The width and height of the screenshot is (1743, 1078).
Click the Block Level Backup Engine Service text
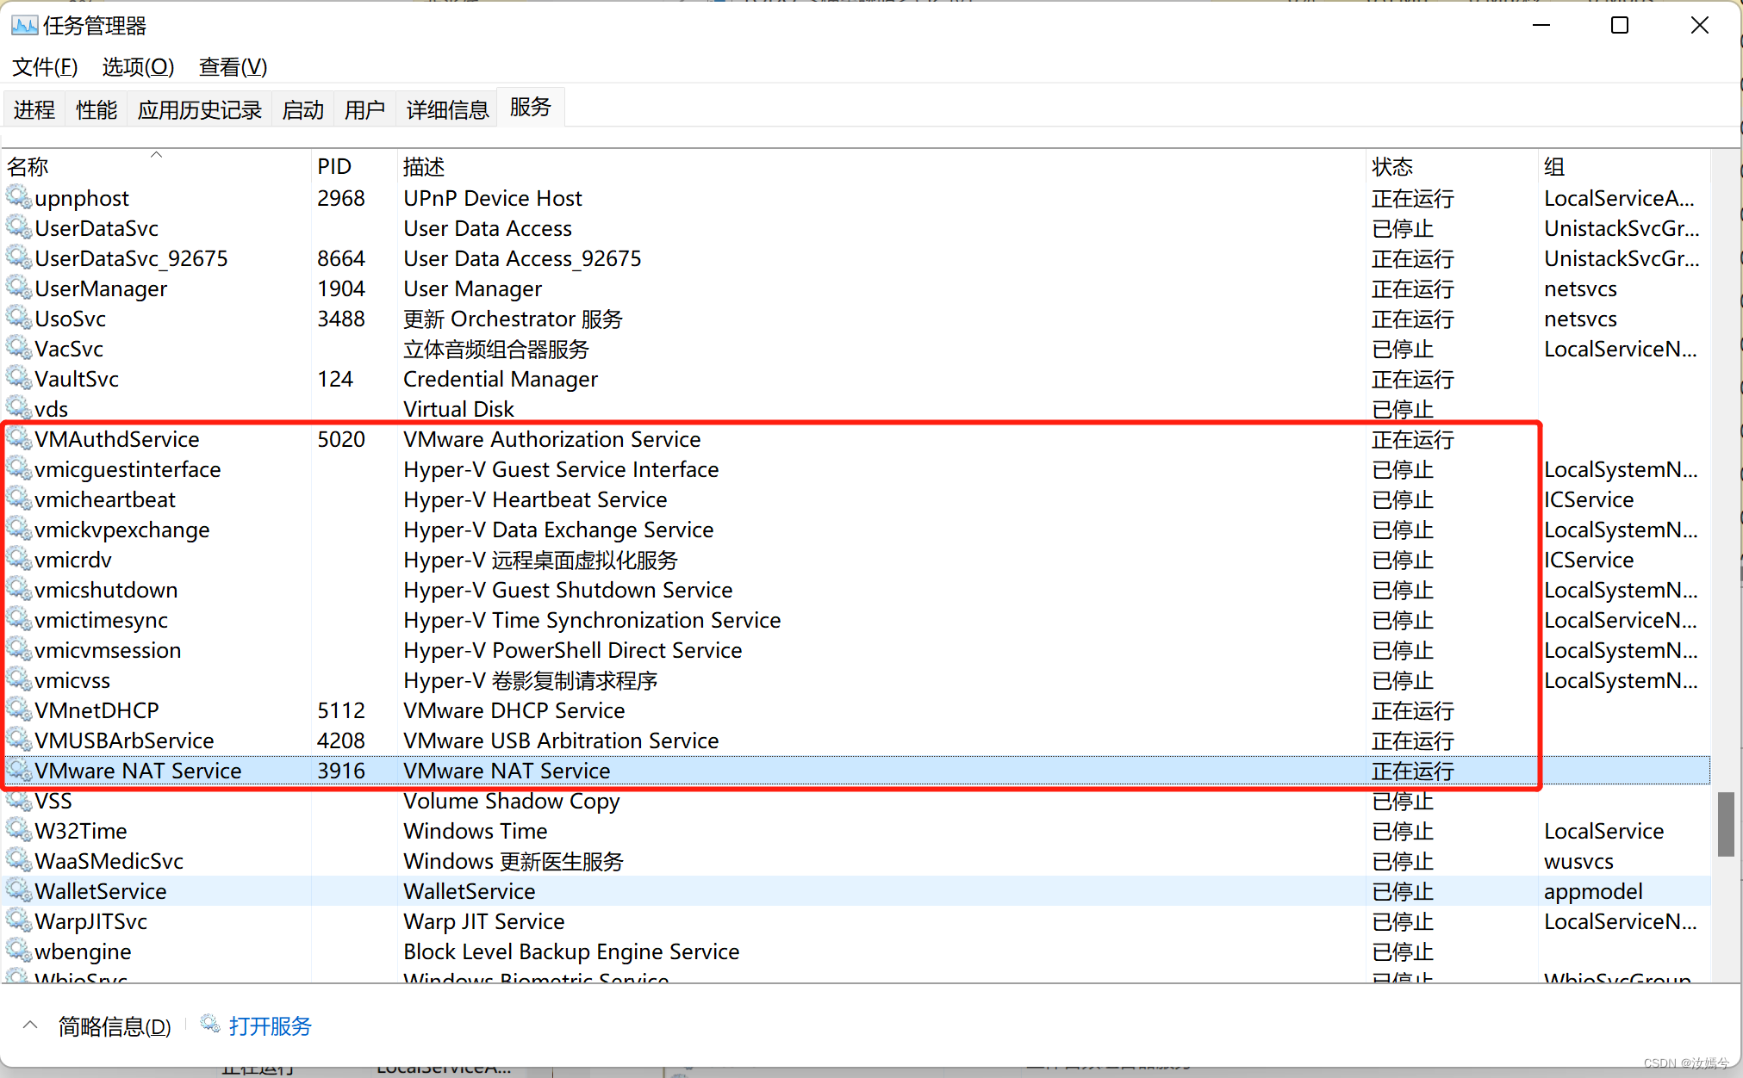571,951
